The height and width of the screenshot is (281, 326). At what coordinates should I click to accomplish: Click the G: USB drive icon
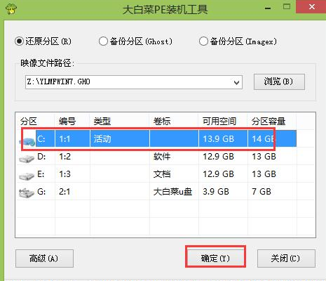coord(27,193)
